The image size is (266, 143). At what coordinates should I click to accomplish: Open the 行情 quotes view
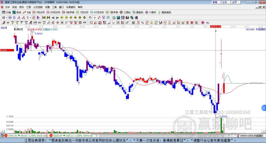click(x=6, y=12)
